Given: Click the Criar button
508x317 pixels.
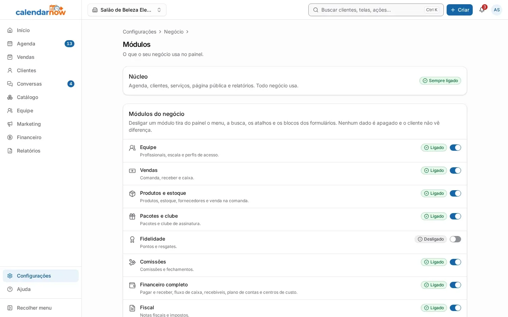Looking at the screenshot, I should (460, 10).
